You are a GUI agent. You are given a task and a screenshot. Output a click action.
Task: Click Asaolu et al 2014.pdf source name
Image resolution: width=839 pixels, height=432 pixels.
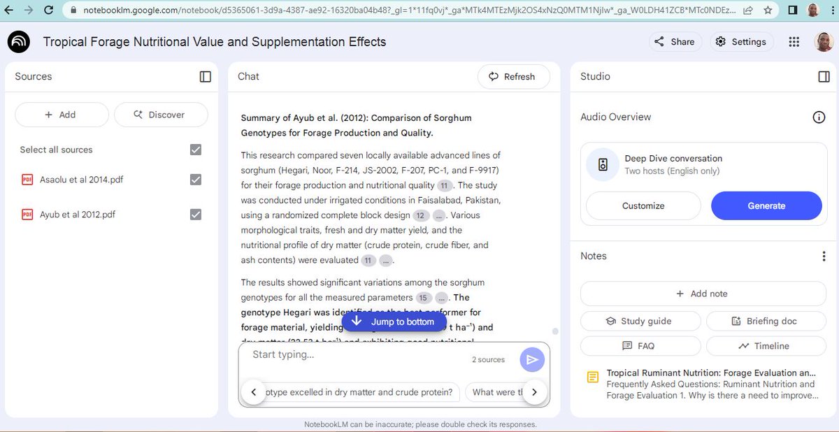(x=82, y=180)
